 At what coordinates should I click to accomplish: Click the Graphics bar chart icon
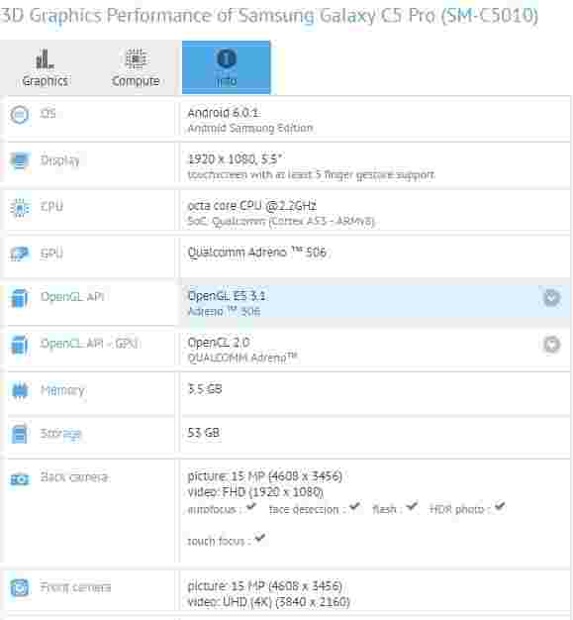[45, 58]
